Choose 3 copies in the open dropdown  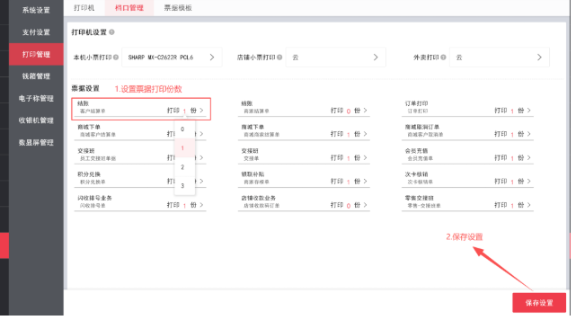(184, 186)
